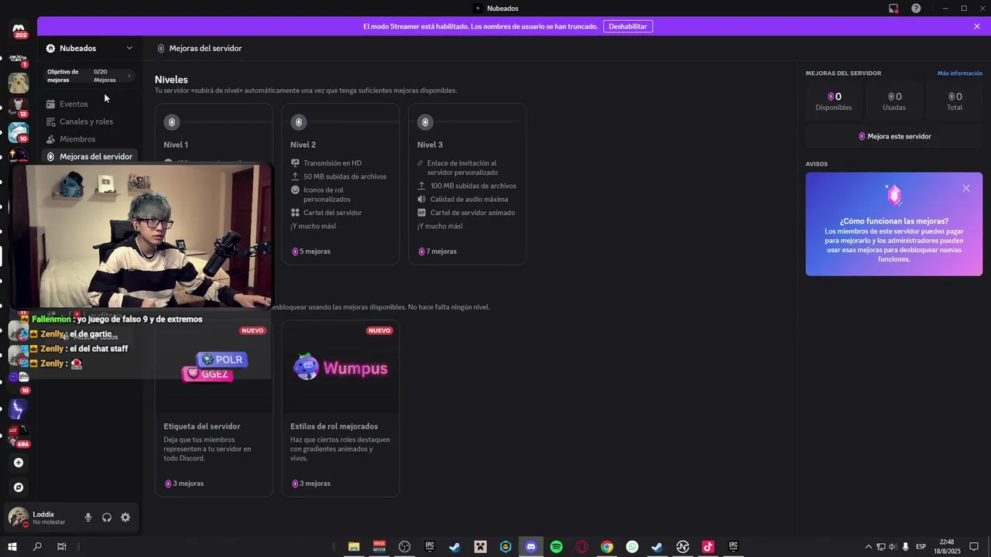The height and width of the screenshot is (557, 991).
Task: Click the Disponibles boost counter
Action: 834,101
